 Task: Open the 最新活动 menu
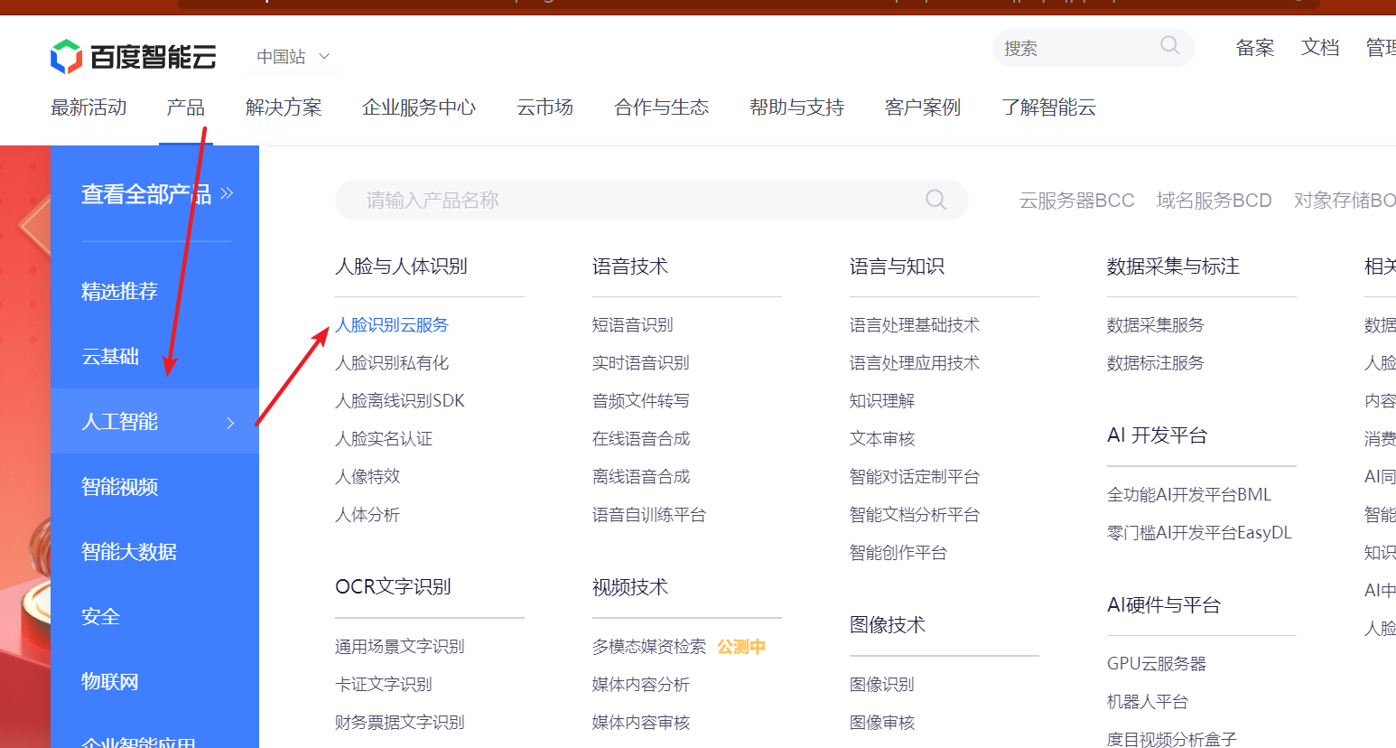(x=88, y=108)
